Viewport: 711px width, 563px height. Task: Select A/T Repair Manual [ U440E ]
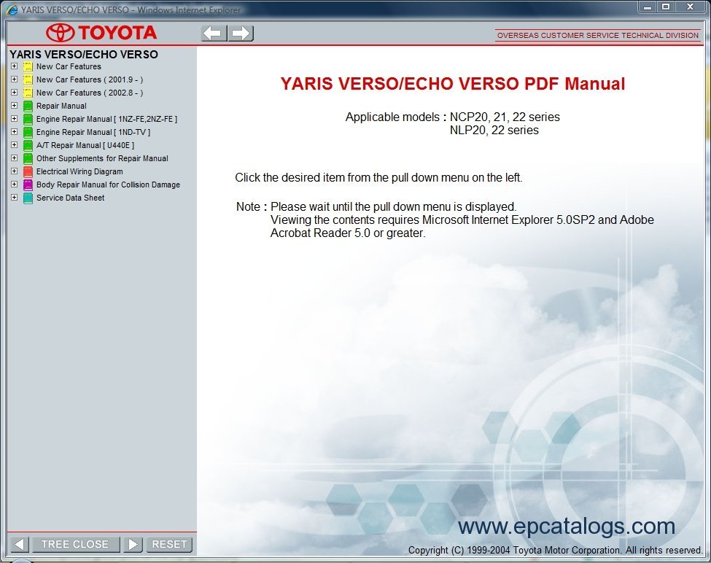click(85, 146)
